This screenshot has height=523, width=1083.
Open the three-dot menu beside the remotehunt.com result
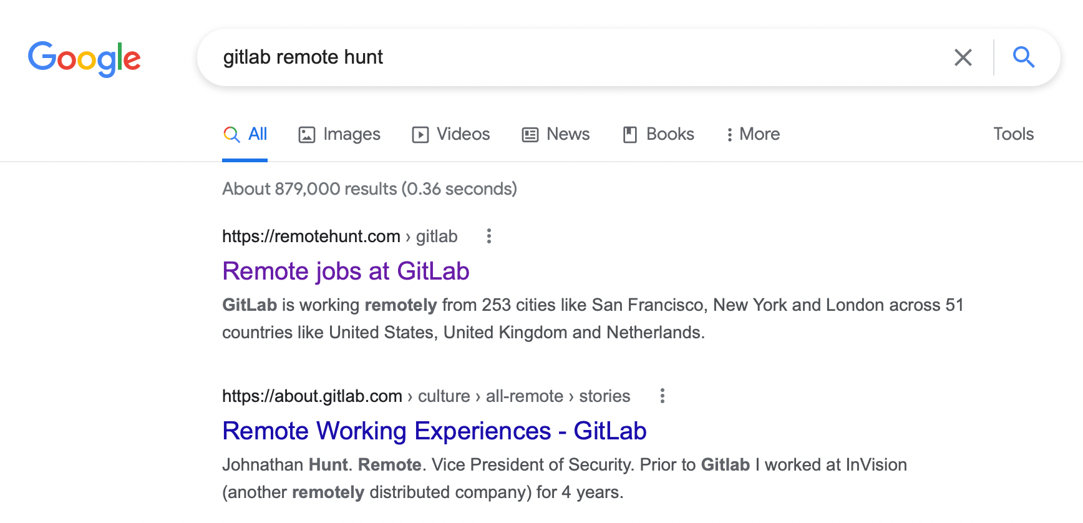tap(489, 236)
